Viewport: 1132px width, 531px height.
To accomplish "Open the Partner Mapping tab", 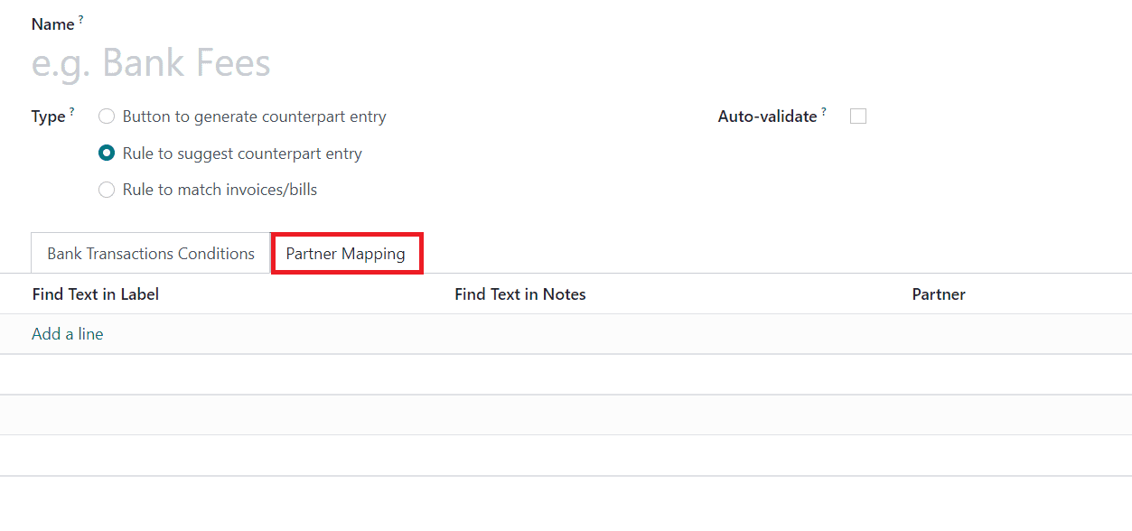I will pyautogui.click(x=346, y=254).
